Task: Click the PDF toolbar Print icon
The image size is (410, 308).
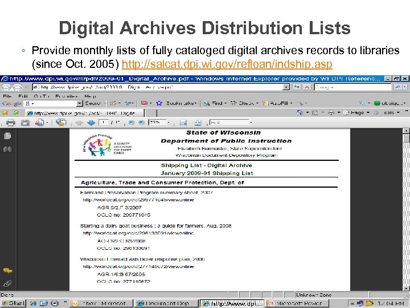Action: point(10,122)
